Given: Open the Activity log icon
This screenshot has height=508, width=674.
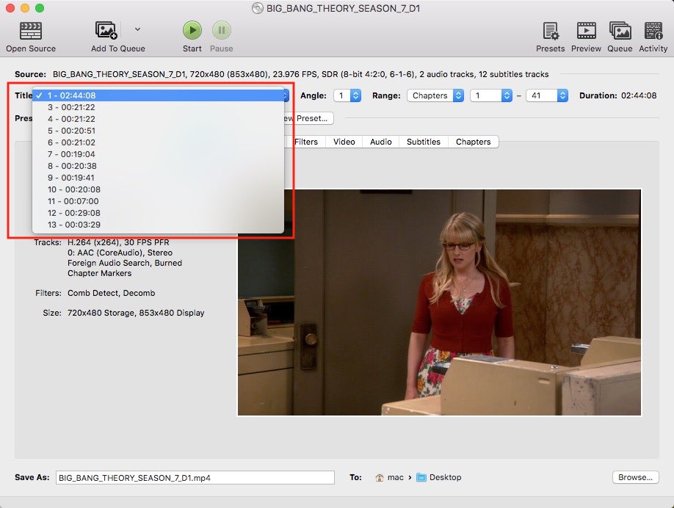Looking at the screenshot, I should point(653,31).
